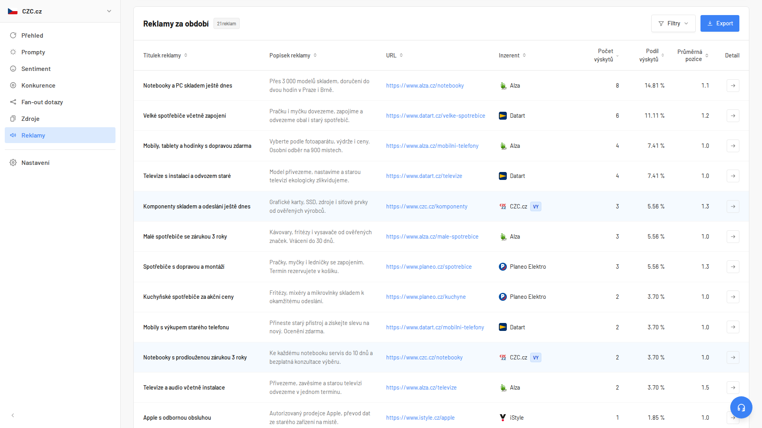The image size is (762, 428).
Task: Click the Datart logo in Velké spotřebiče row
Action: coord(503,116)
